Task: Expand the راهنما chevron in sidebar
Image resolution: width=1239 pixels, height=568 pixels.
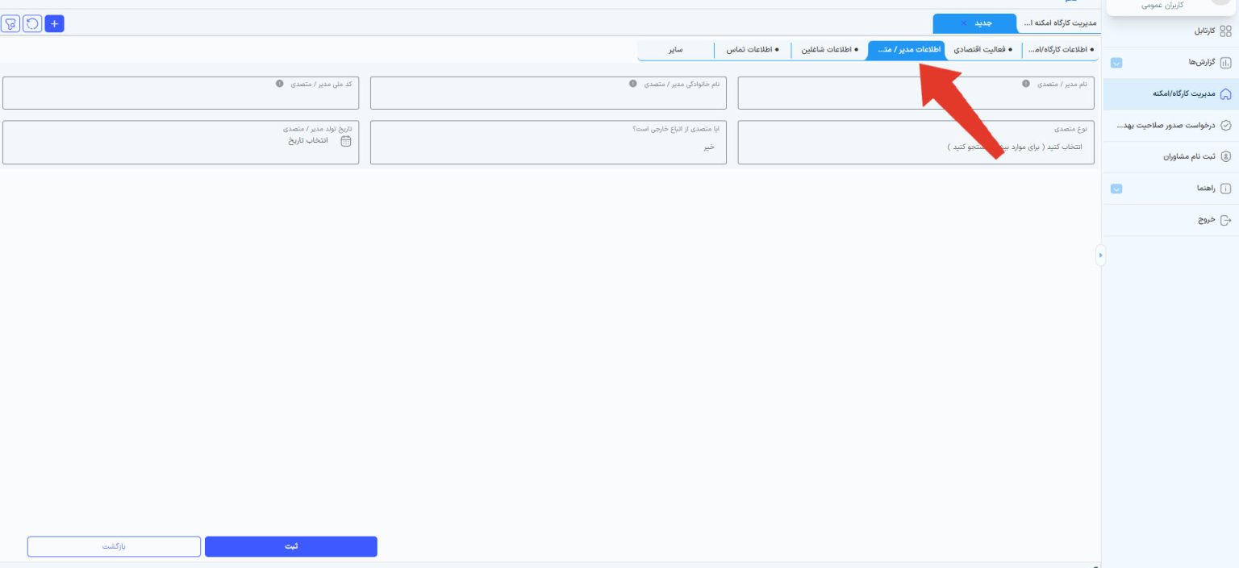Action: click(1116, 189)
